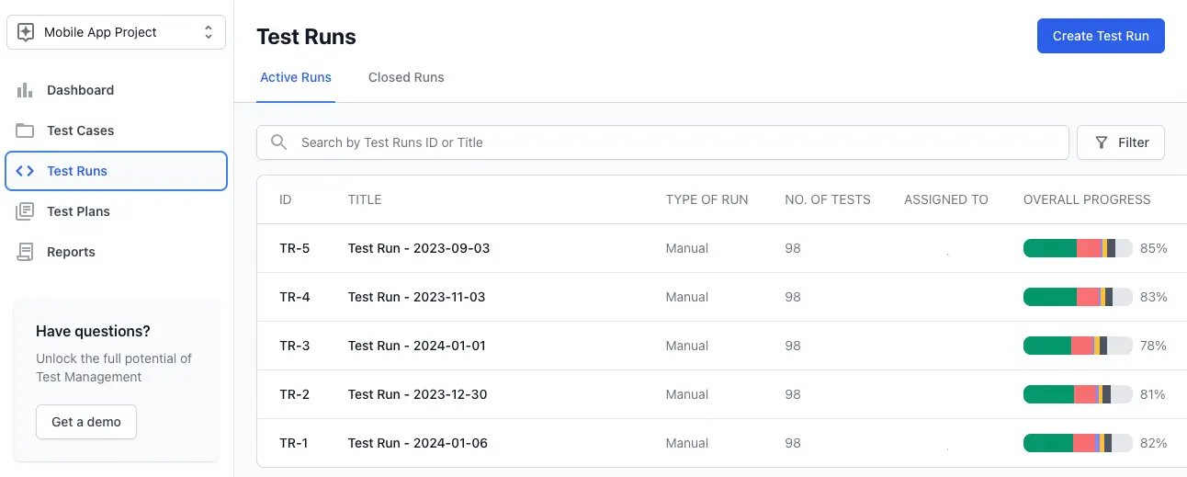This screenshot has height=477, width=1187.
Task: Open Test Run - 2023-09-03 title link
Action: (x=419, y=248)
